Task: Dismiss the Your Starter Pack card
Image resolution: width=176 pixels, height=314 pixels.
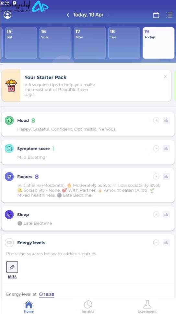Action: click(x=165, y=77)
